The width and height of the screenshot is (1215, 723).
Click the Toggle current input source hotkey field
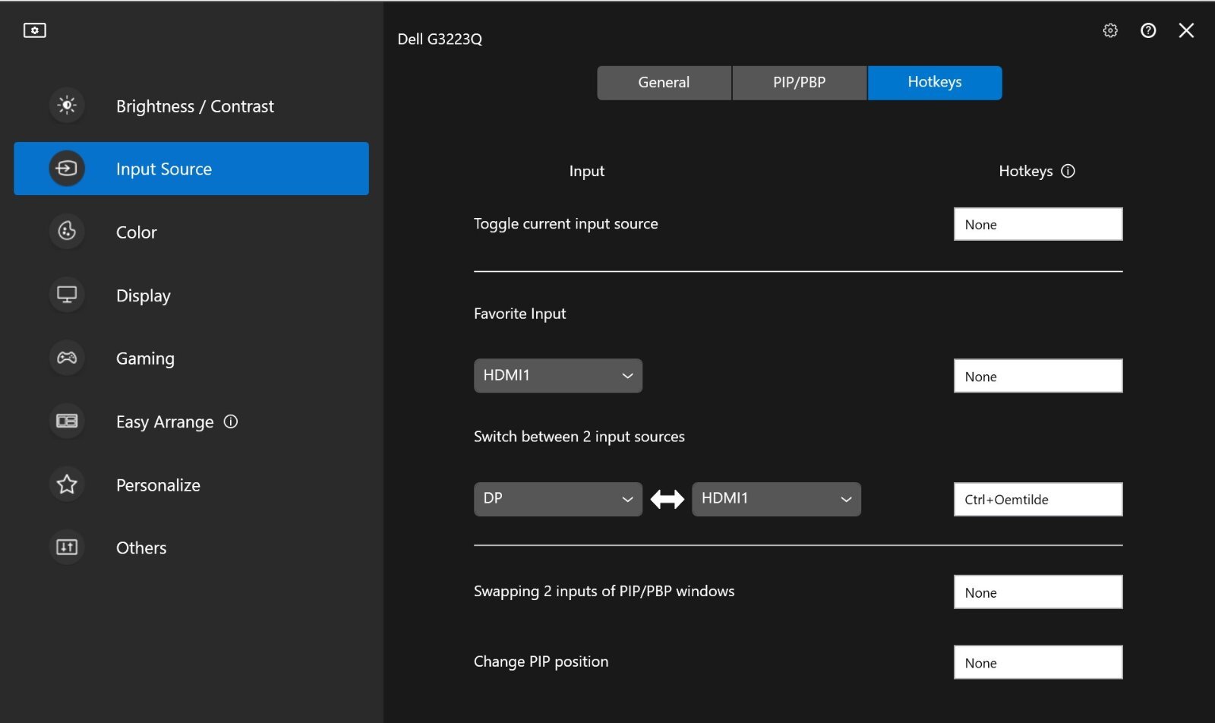tap(1038, 224)
